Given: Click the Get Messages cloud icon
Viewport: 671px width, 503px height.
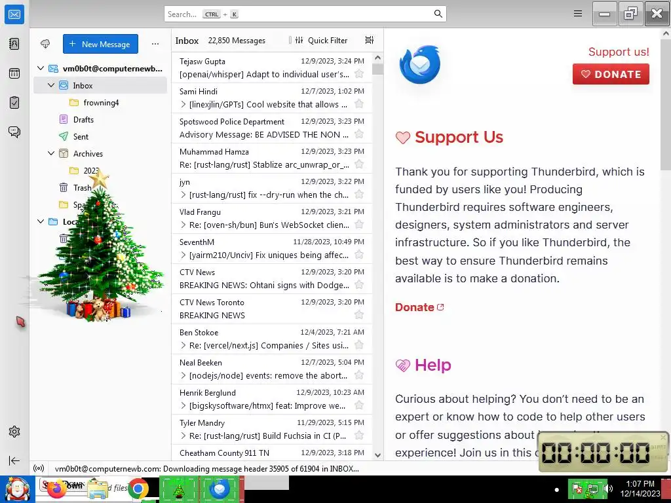Looking at the screenshot, I should tap(45, 44).
